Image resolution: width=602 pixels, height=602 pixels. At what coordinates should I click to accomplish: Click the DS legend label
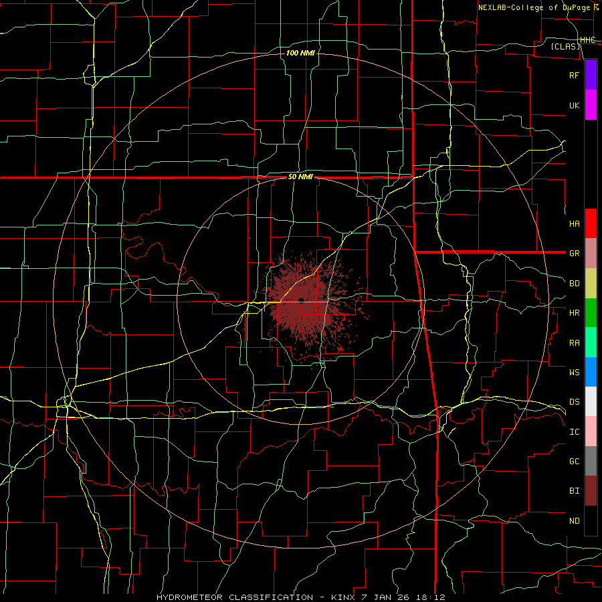point(574,402)
